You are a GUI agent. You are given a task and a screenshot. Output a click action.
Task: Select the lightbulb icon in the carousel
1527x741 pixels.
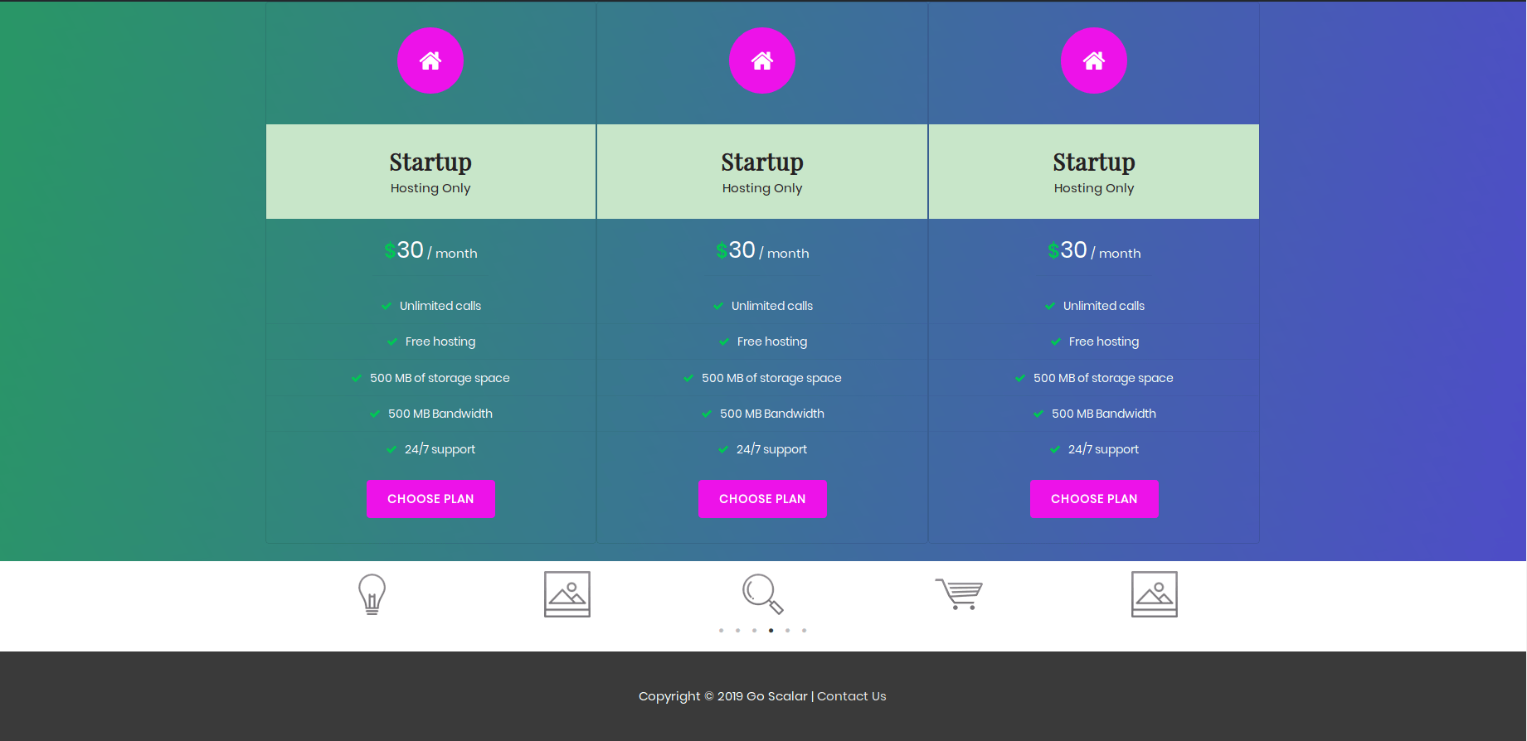(x=372, y=594)
